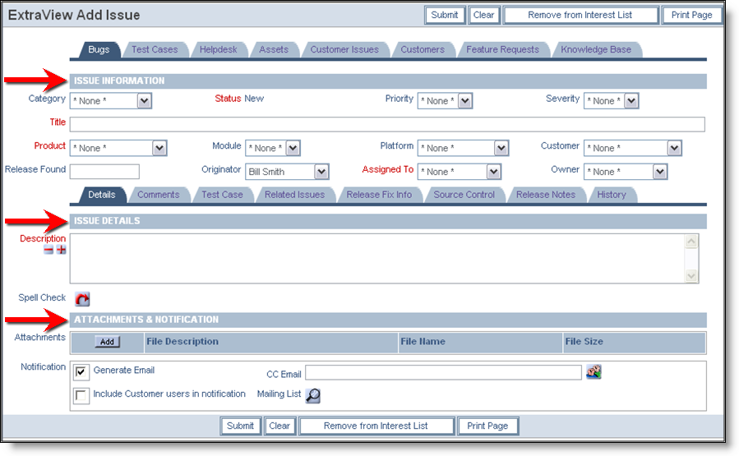Switch to the Test Cases tab
Viewport: 739px width, 456px height.
tap(155, 49)
